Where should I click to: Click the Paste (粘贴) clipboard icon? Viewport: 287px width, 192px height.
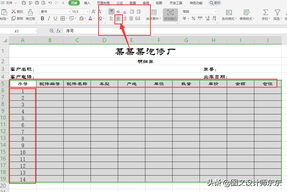coord(4,13)
